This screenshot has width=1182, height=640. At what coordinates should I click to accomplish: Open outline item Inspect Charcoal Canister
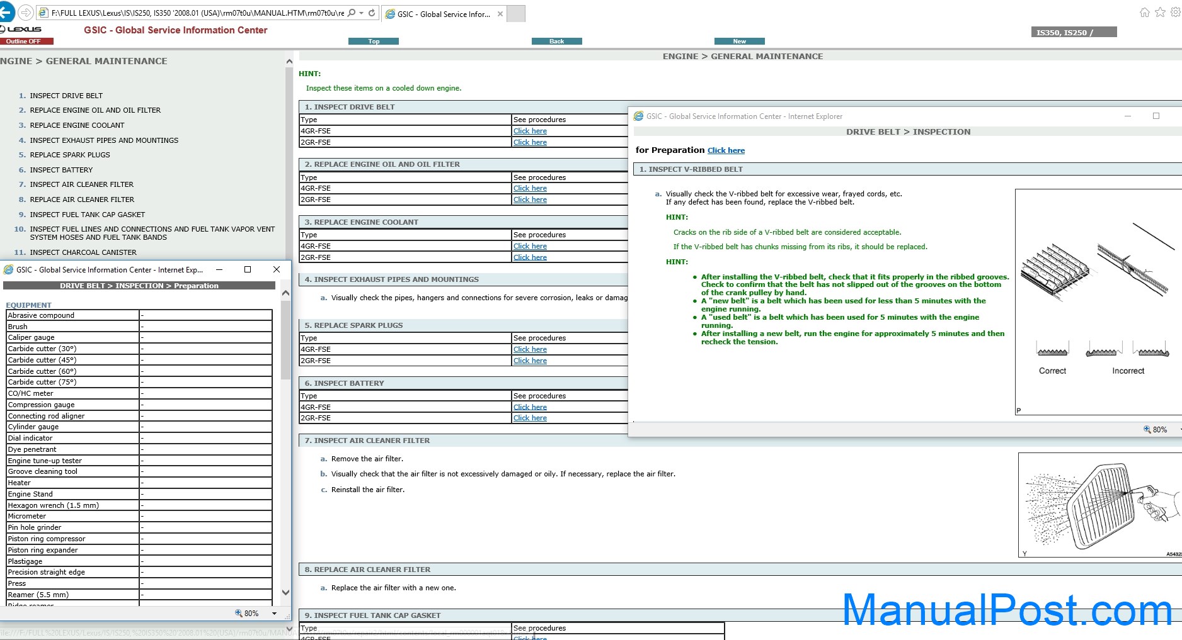[83, 252]
